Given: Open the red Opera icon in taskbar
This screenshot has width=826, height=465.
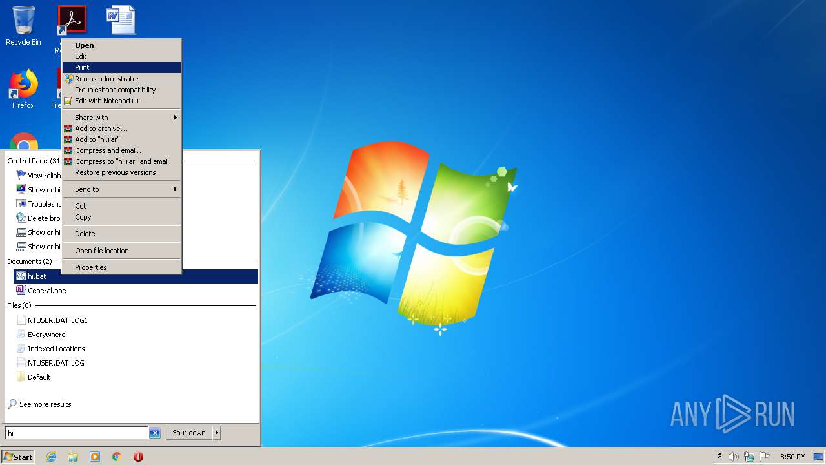Looking at the screenshot, I should 138,457.
